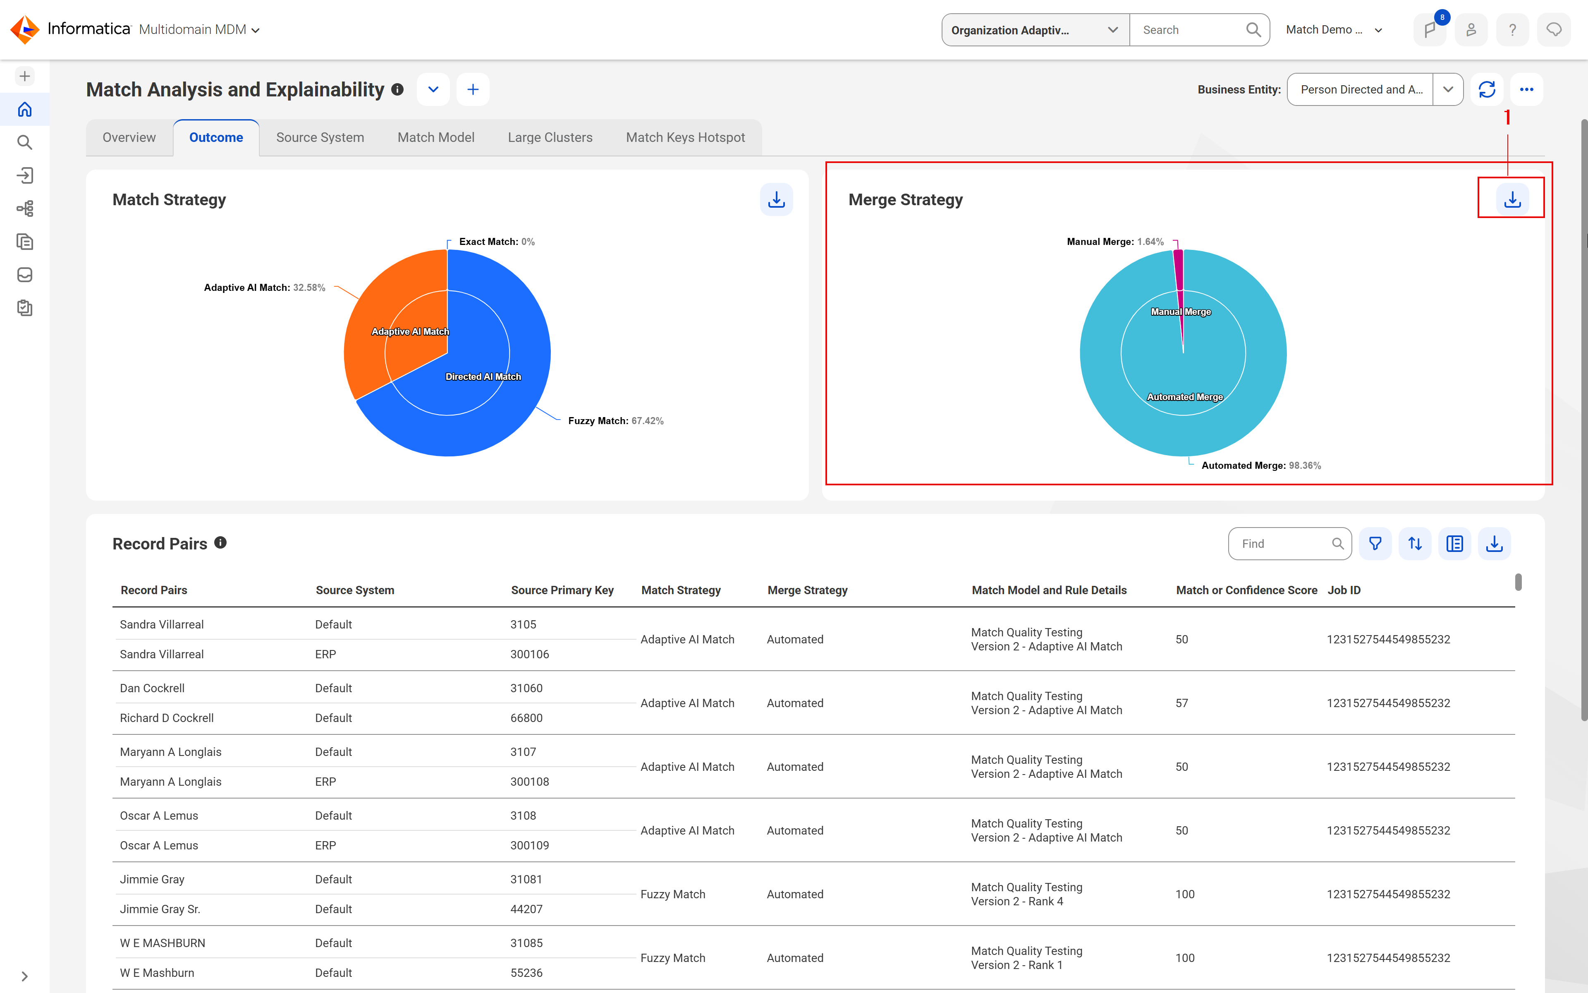Screen dimensions: 1588x993
Task: Open the task checklist icon in sidebar
Action: pyautogui.click(x=25, y=308)
